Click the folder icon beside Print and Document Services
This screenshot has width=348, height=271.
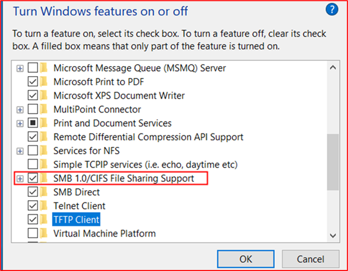[x=45, y=124]
